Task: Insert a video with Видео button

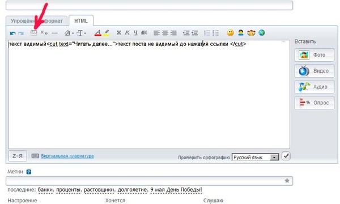Action: click(x=314, y=71)
